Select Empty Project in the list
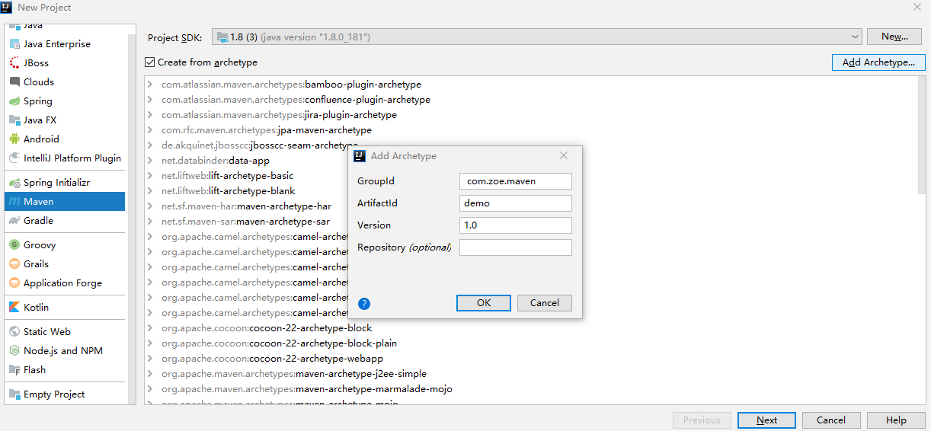Viewport: 931px width, 431px height. coord(64,394)
